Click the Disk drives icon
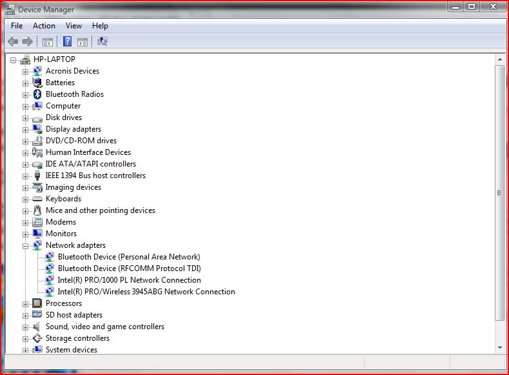The height and width of the screenshot is (375, 509). pos(37,118)
